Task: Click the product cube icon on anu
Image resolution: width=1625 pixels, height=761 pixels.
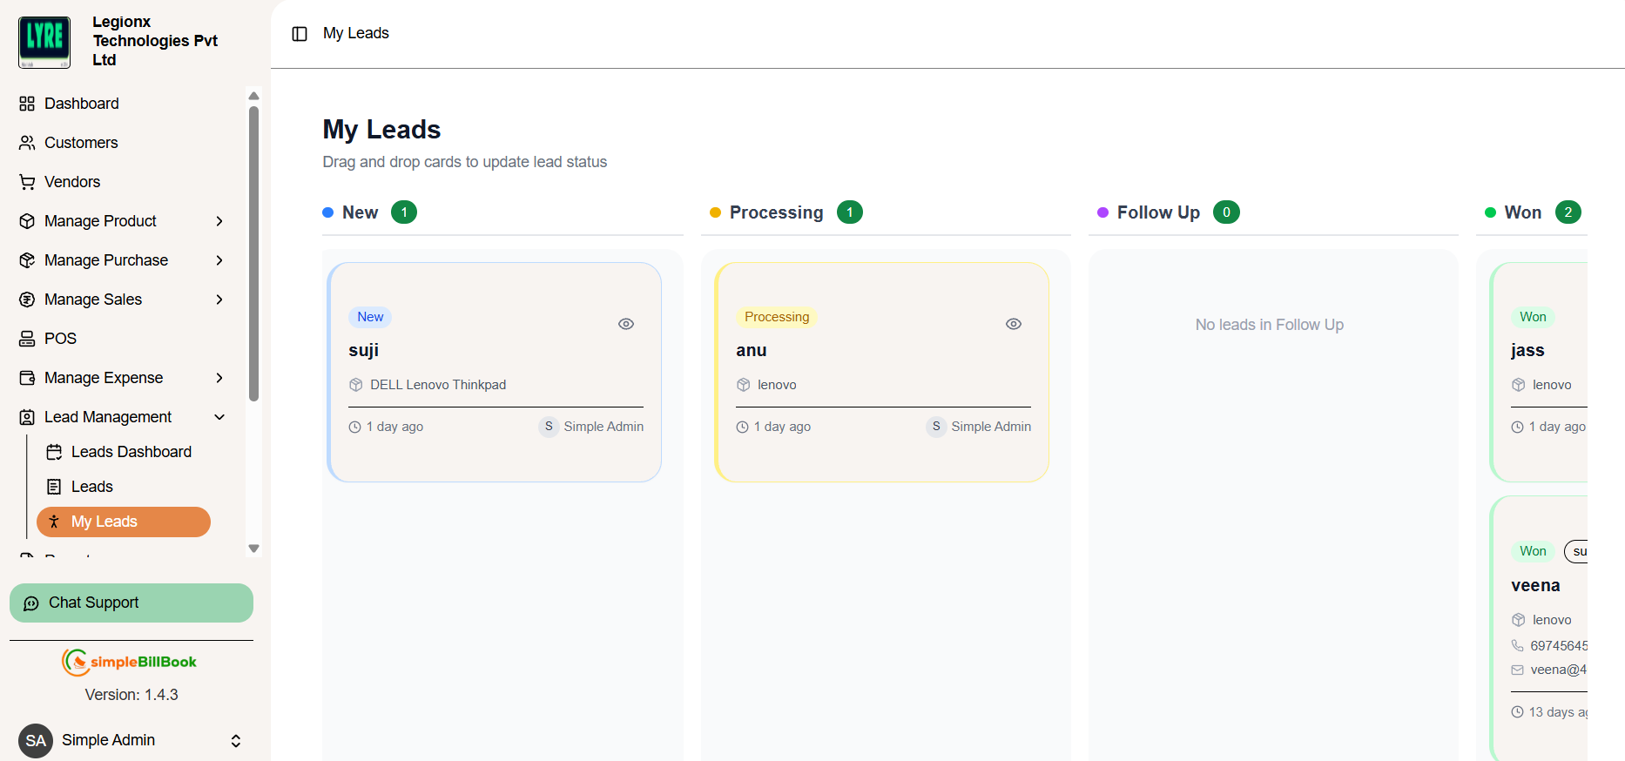Action: tap(744, 385)
